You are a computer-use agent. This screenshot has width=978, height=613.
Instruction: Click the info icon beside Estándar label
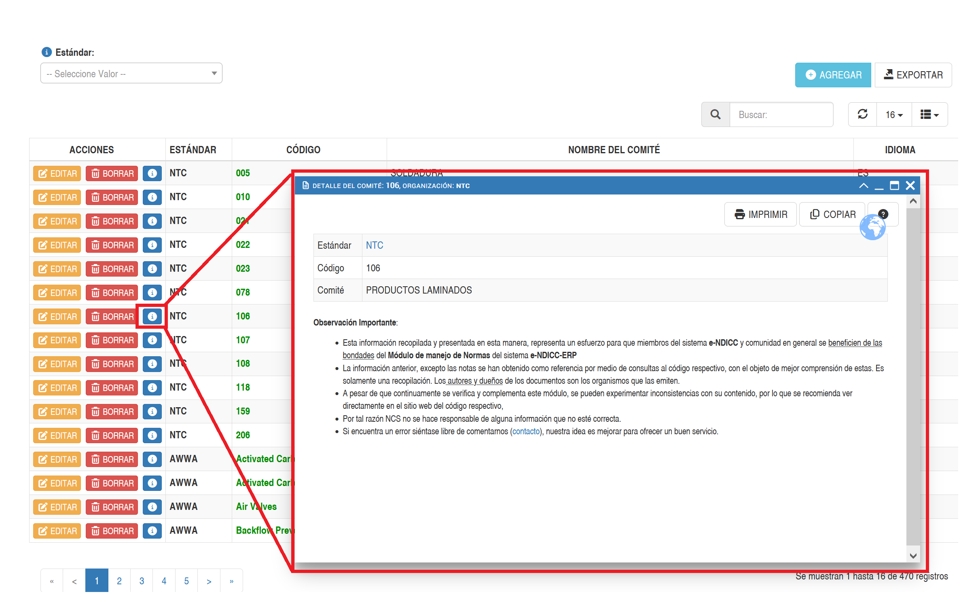pyautogui.click(x=47, y=52)
